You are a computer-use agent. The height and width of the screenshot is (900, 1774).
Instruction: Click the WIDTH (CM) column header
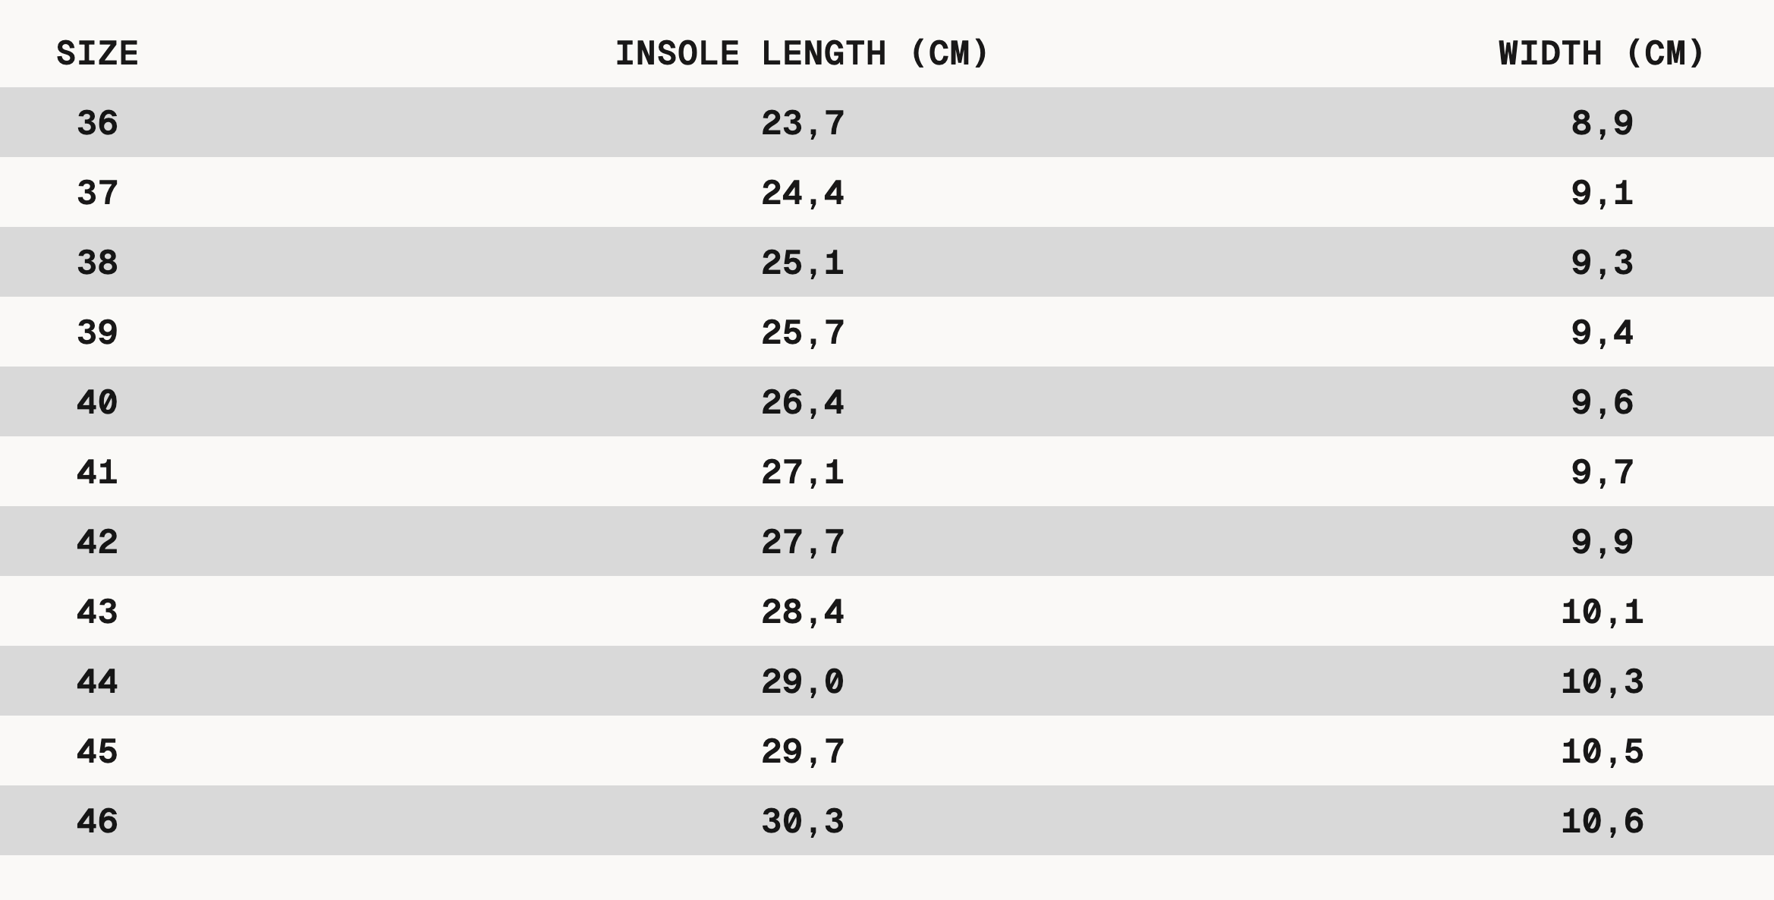pyautogui.click(x=1601, y=54)
